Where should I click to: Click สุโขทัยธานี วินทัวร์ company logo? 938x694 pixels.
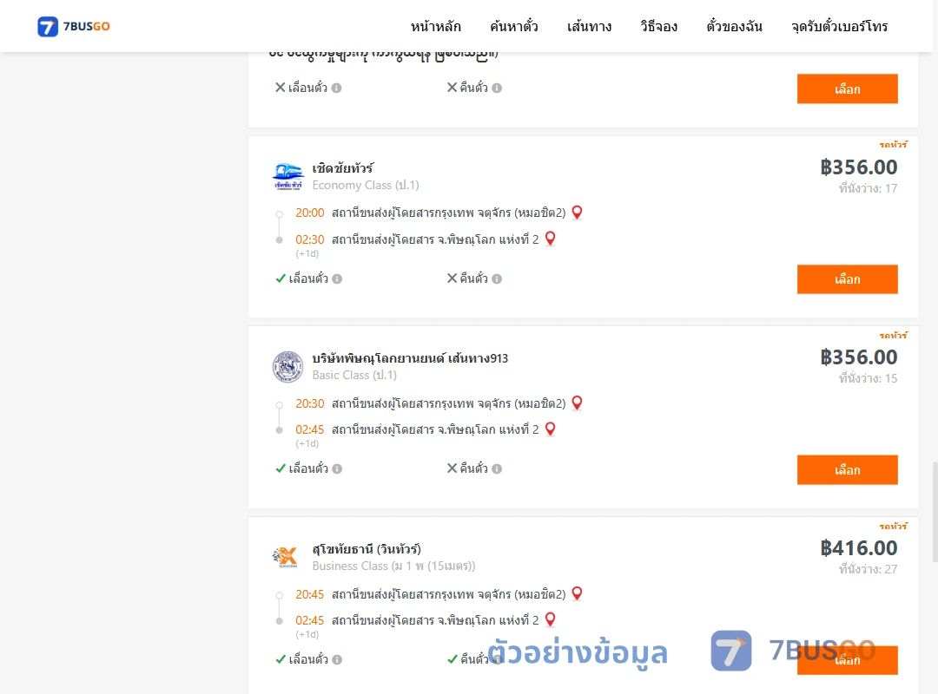(286, 557)
